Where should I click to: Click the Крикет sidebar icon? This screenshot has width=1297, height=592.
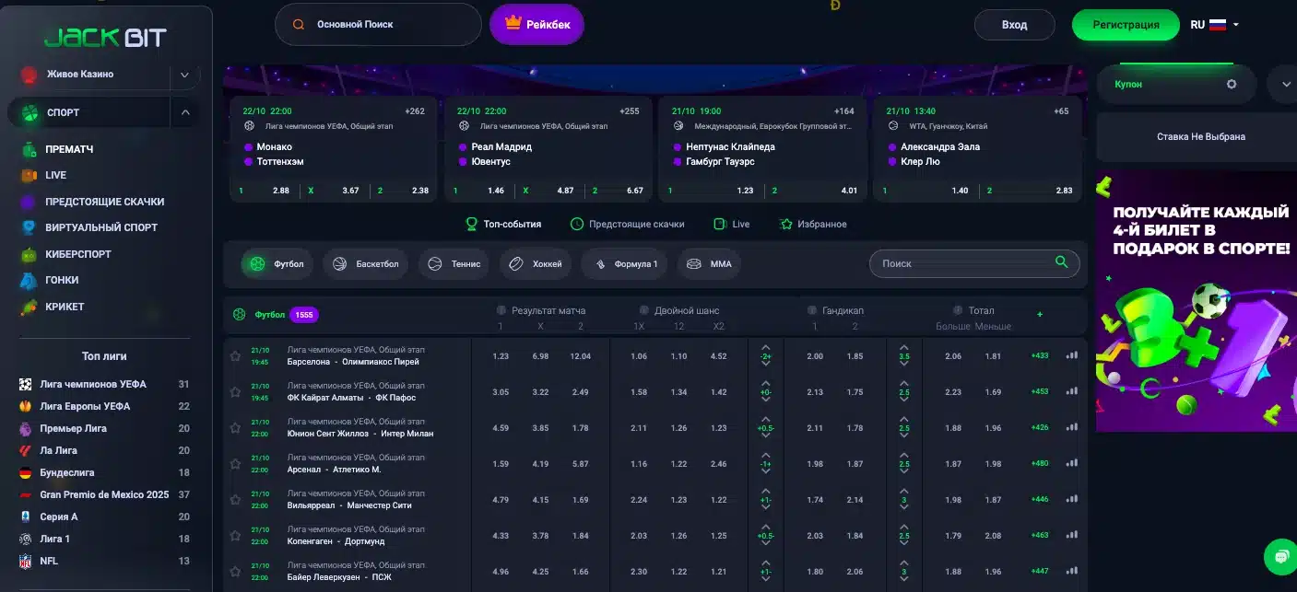pos(29,307)
